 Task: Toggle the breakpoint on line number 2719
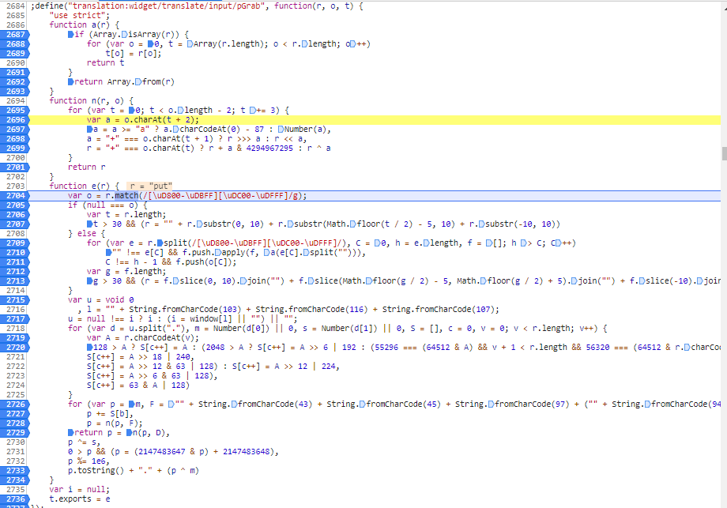(15, 338)
